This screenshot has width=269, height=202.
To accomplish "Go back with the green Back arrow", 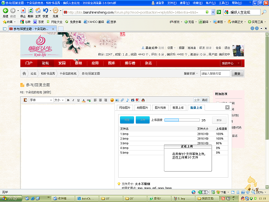I will [6, 11].
